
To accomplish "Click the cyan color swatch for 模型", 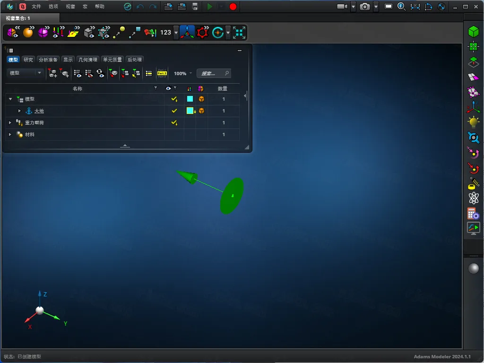I will (190, 99).
